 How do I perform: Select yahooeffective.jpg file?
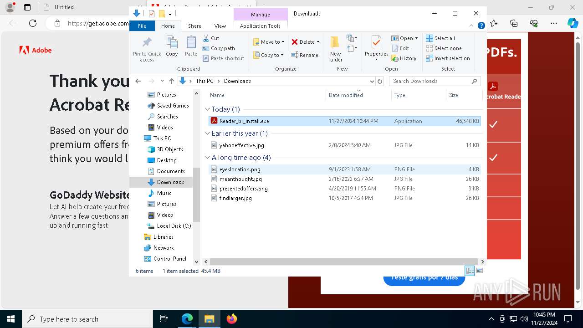pyautogui.click(x=345, y=145)
